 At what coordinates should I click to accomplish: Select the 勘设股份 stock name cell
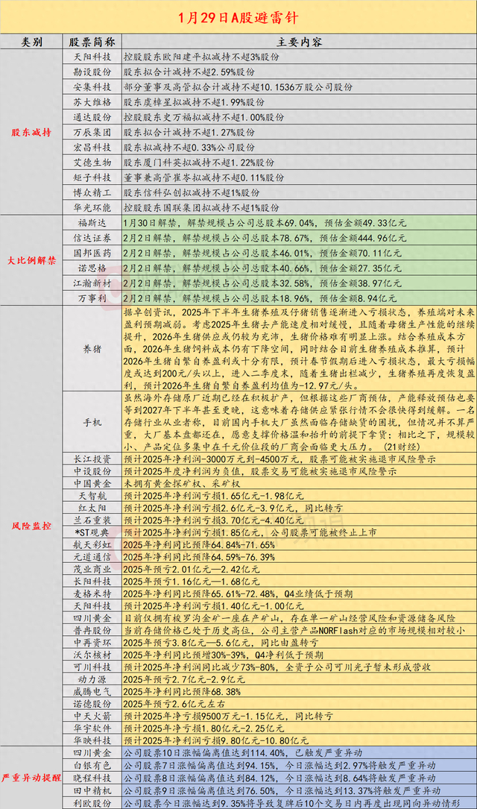92,72
